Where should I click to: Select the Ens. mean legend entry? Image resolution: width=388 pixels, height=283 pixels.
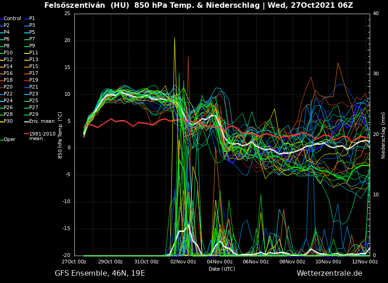coord(42,121)
